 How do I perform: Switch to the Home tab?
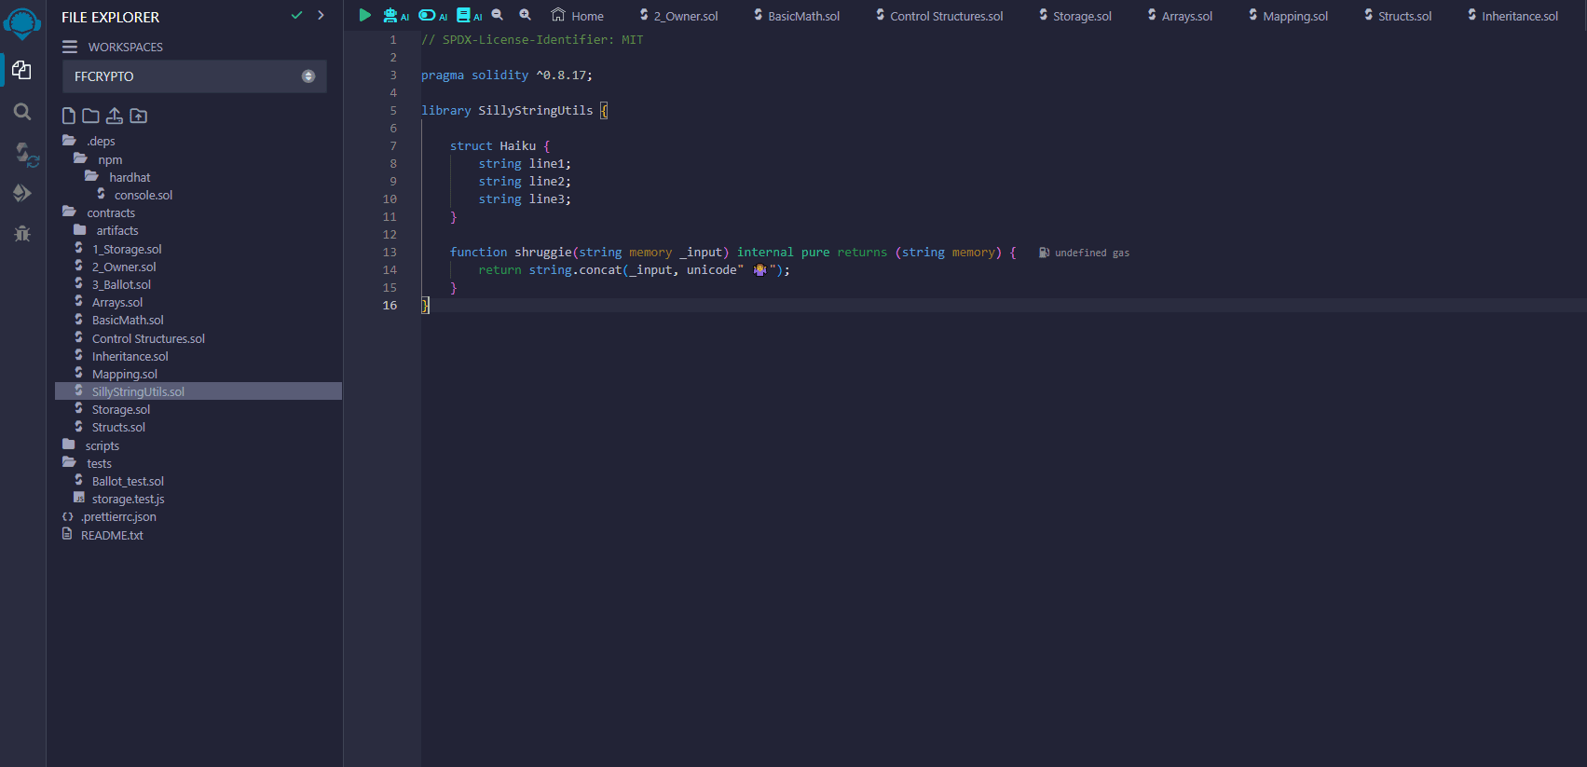click(x=578, y=16)
